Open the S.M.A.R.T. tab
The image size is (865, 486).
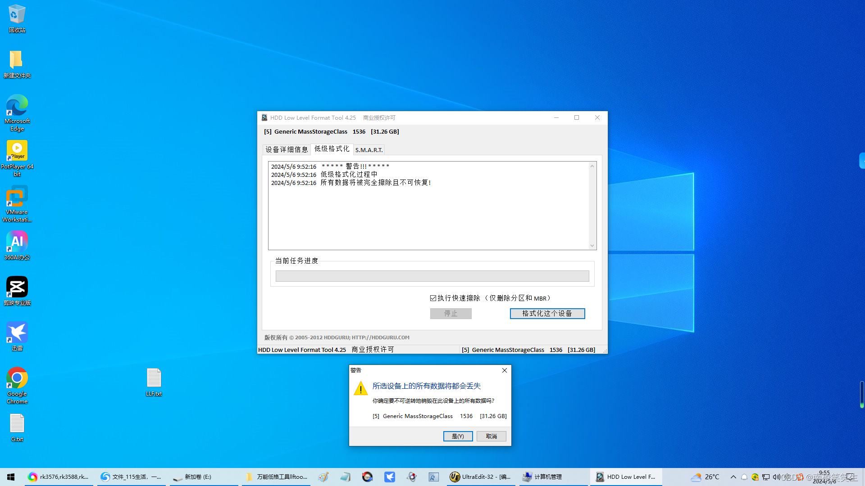click(x=369, y=150)
